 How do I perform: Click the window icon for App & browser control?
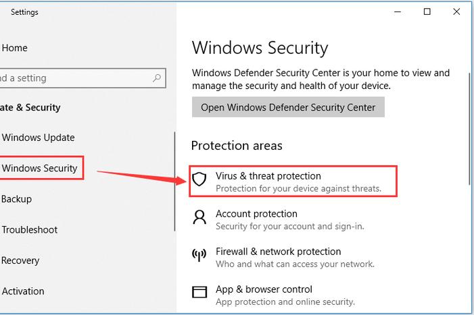(199, 292)
